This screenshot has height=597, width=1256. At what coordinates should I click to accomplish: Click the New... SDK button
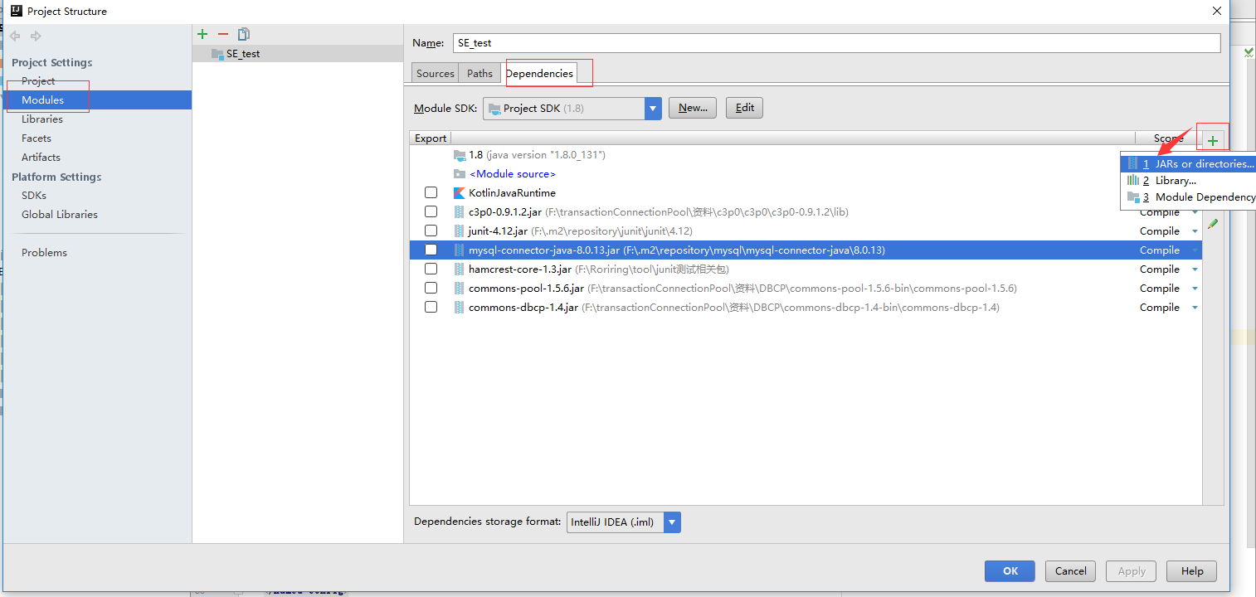693,108
